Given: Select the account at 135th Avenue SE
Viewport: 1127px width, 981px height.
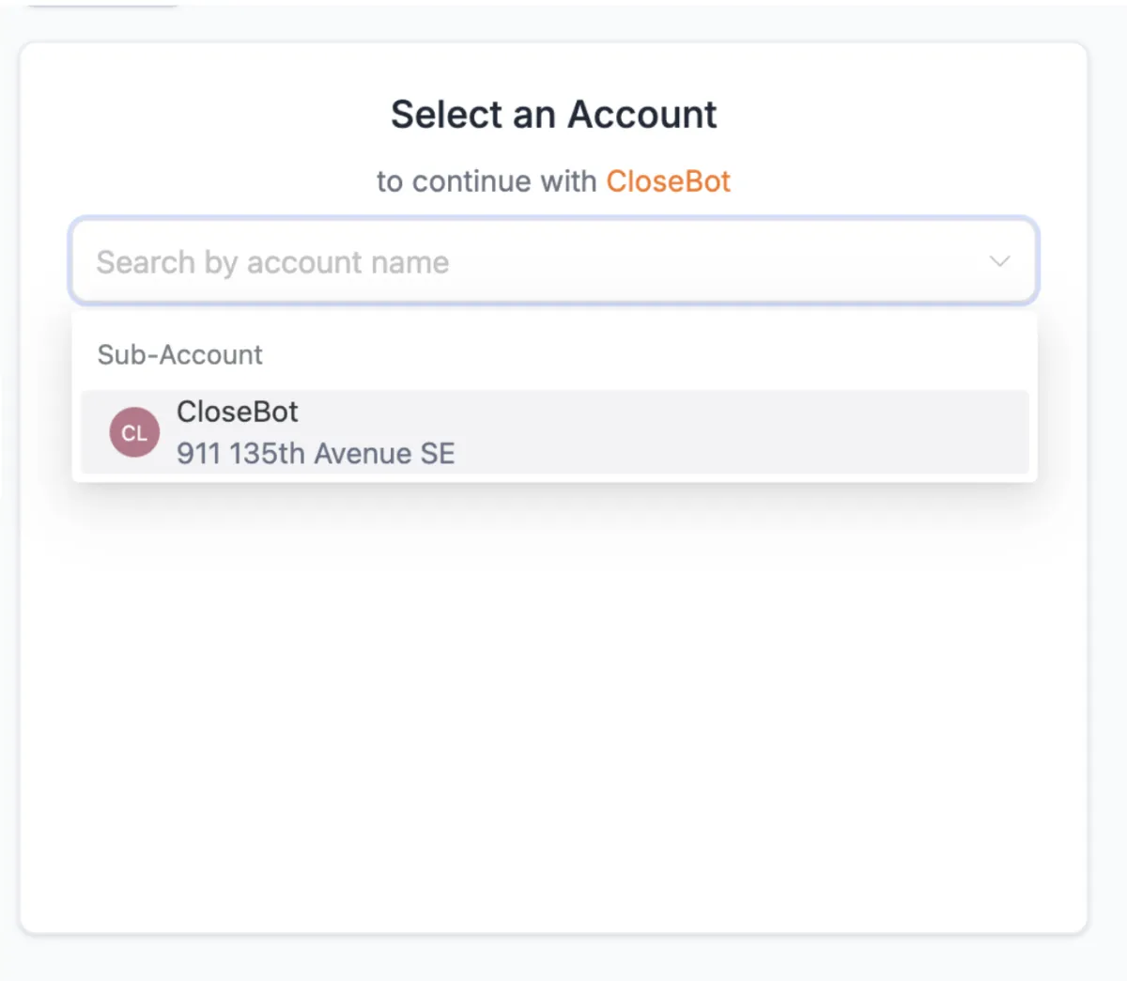Looking at the screenshot, I should (x=554, y=432).
